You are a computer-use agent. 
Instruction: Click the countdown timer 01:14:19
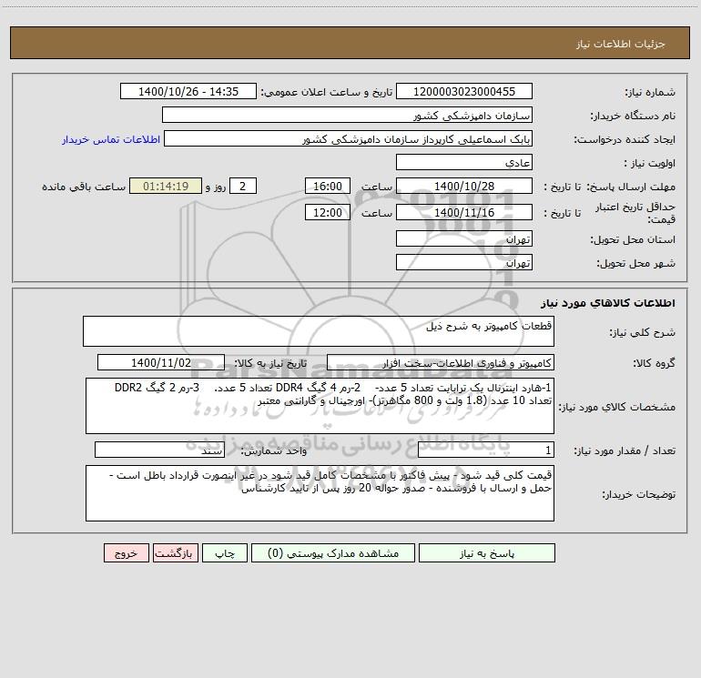166,186
